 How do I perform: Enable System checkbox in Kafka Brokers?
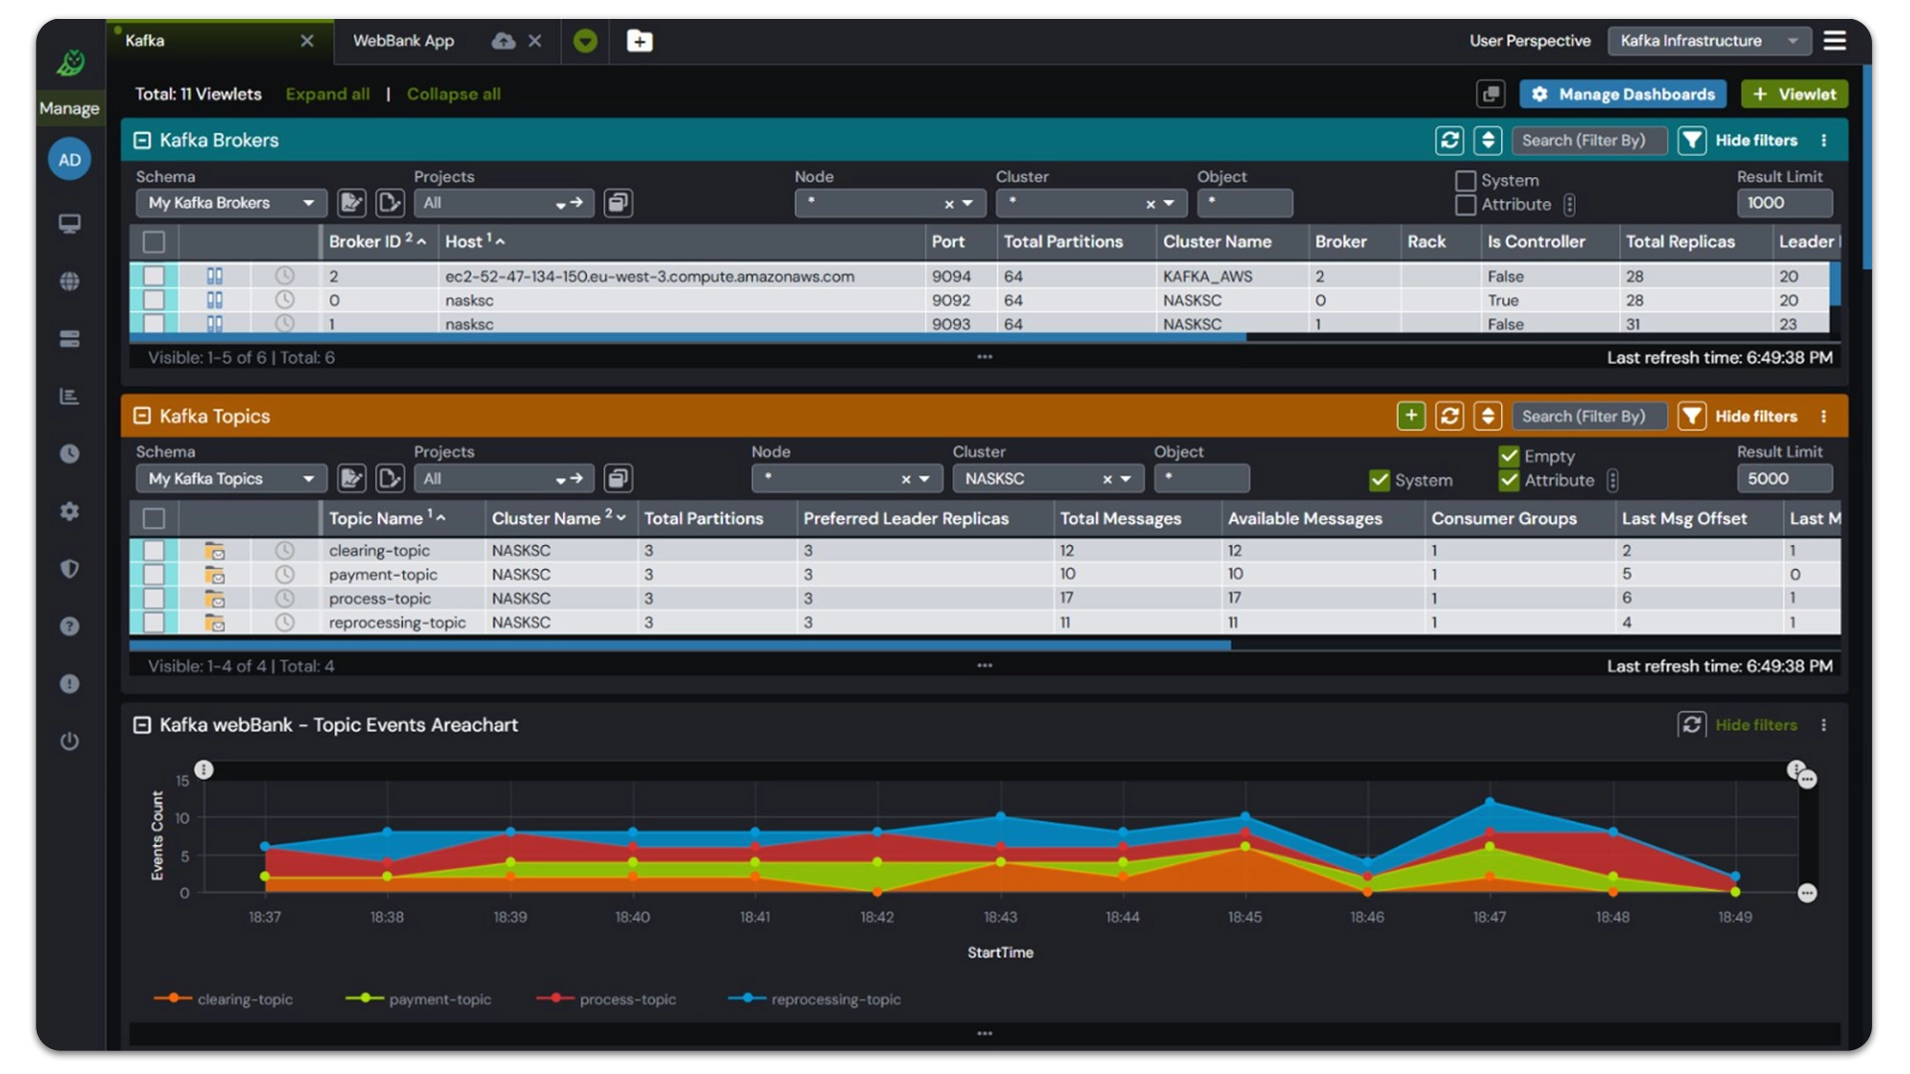pos(1465,181)
